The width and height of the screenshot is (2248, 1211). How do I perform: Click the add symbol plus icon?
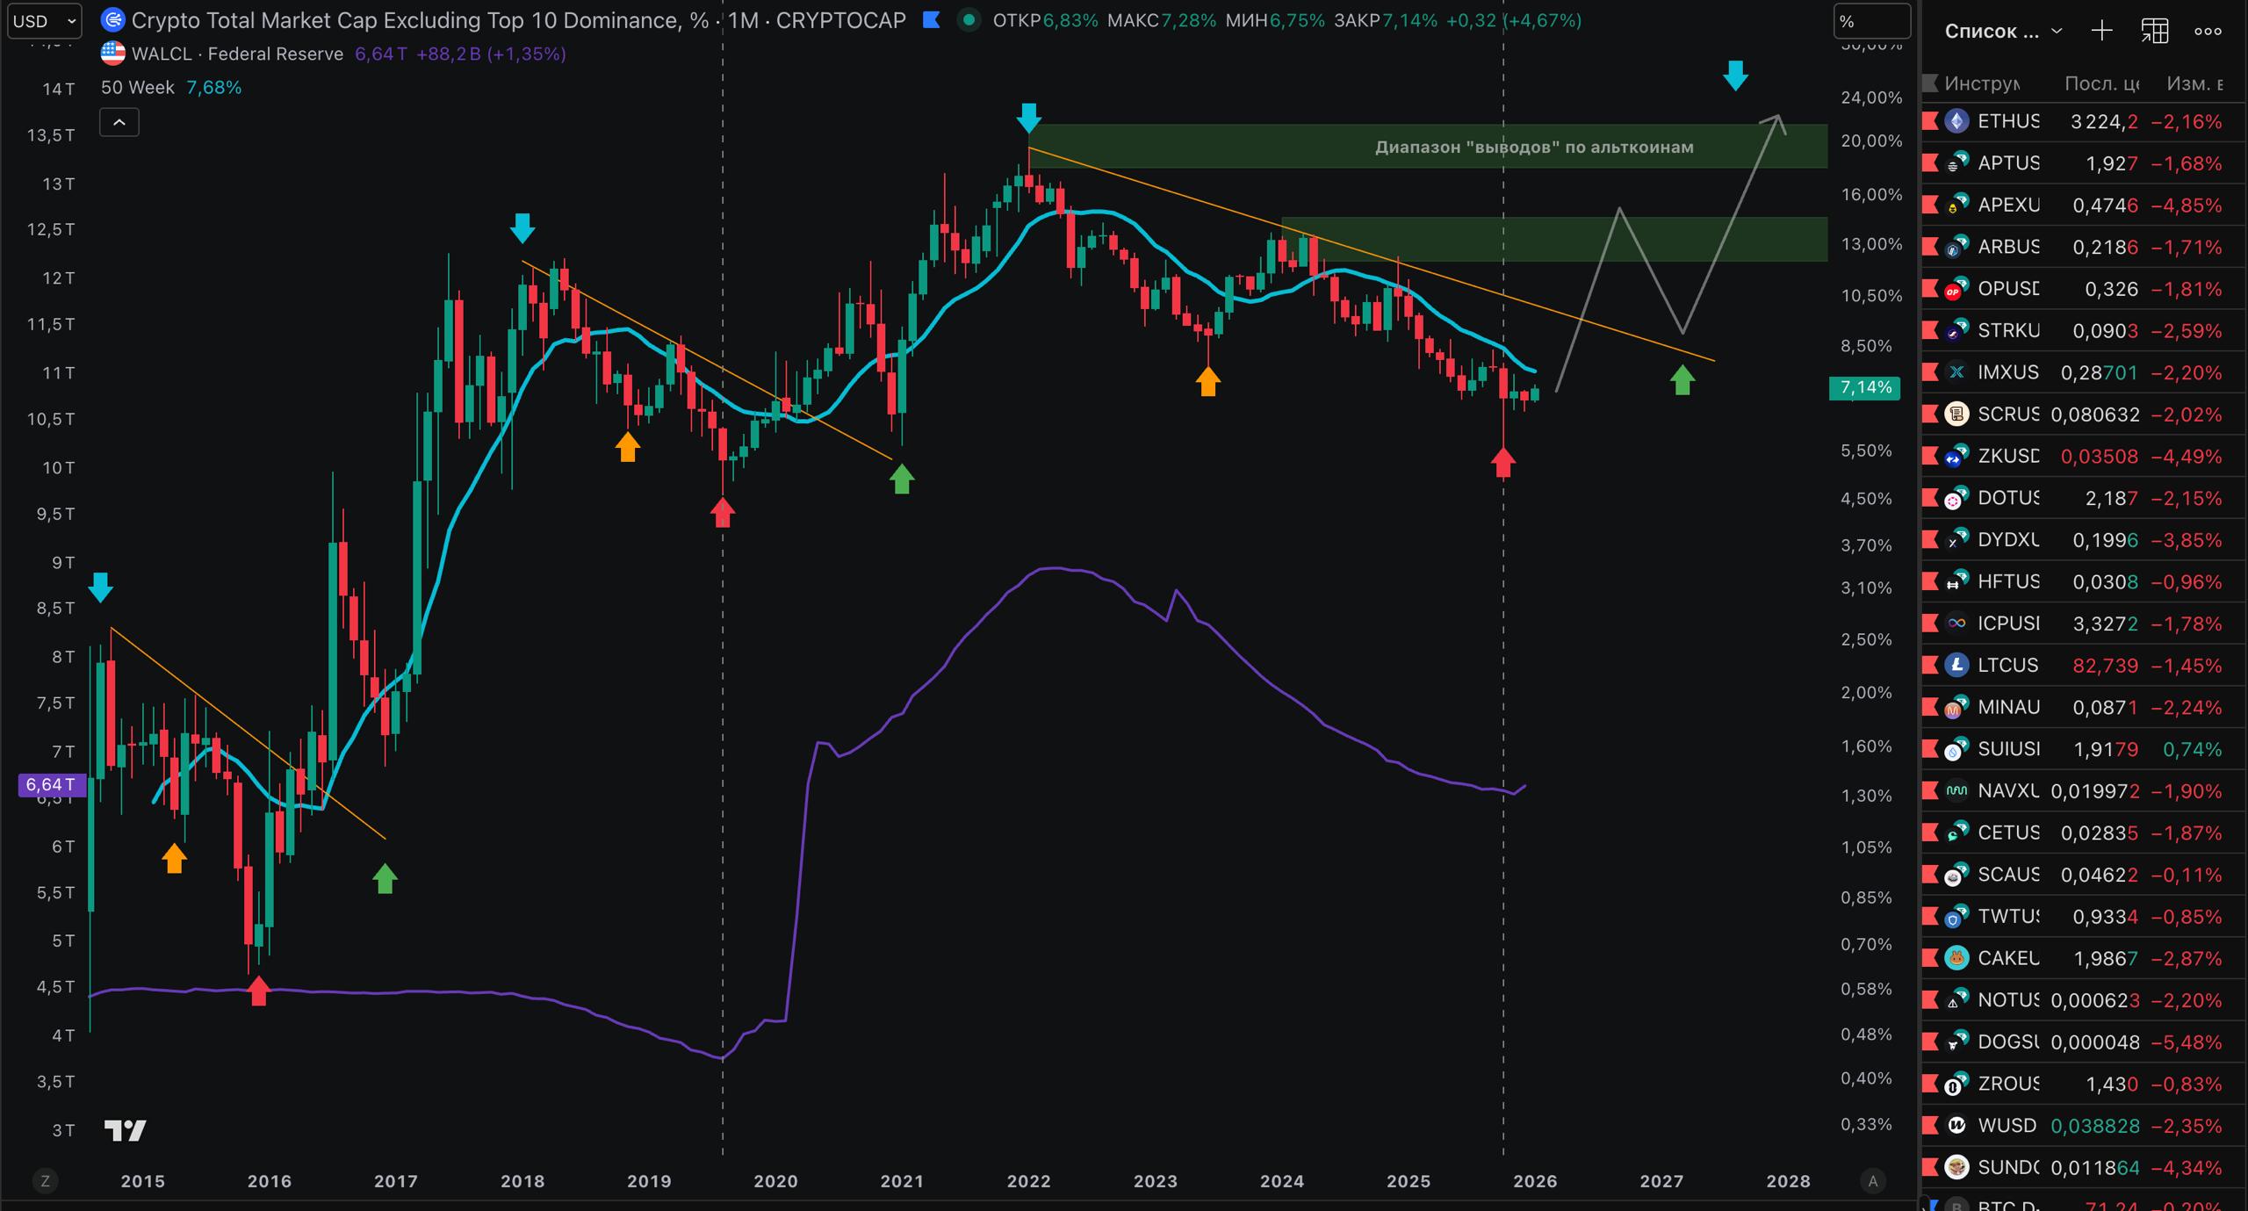point(2101,32)
